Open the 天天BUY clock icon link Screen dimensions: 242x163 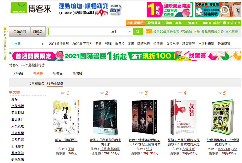(x=232, y=23)
